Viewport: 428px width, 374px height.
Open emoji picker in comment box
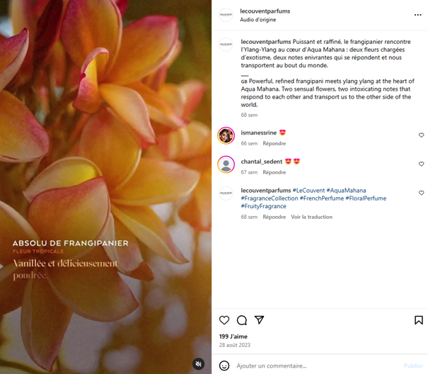click(x=224, y=365)
